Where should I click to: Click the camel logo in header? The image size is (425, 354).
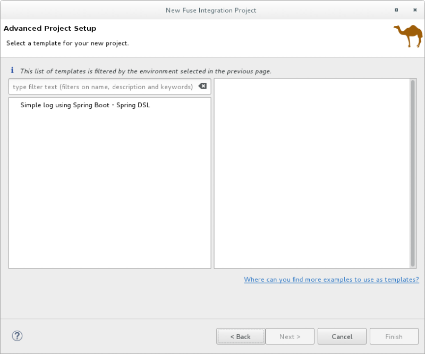pyautogui.click(x=407, y=36)
